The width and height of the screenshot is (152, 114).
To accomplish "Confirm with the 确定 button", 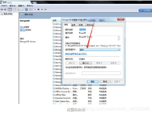I will pos(93,82).
